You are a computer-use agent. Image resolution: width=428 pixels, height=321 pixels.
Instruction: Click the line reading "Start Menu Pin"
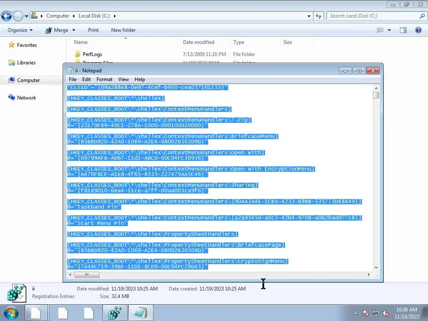pos(97,223)
